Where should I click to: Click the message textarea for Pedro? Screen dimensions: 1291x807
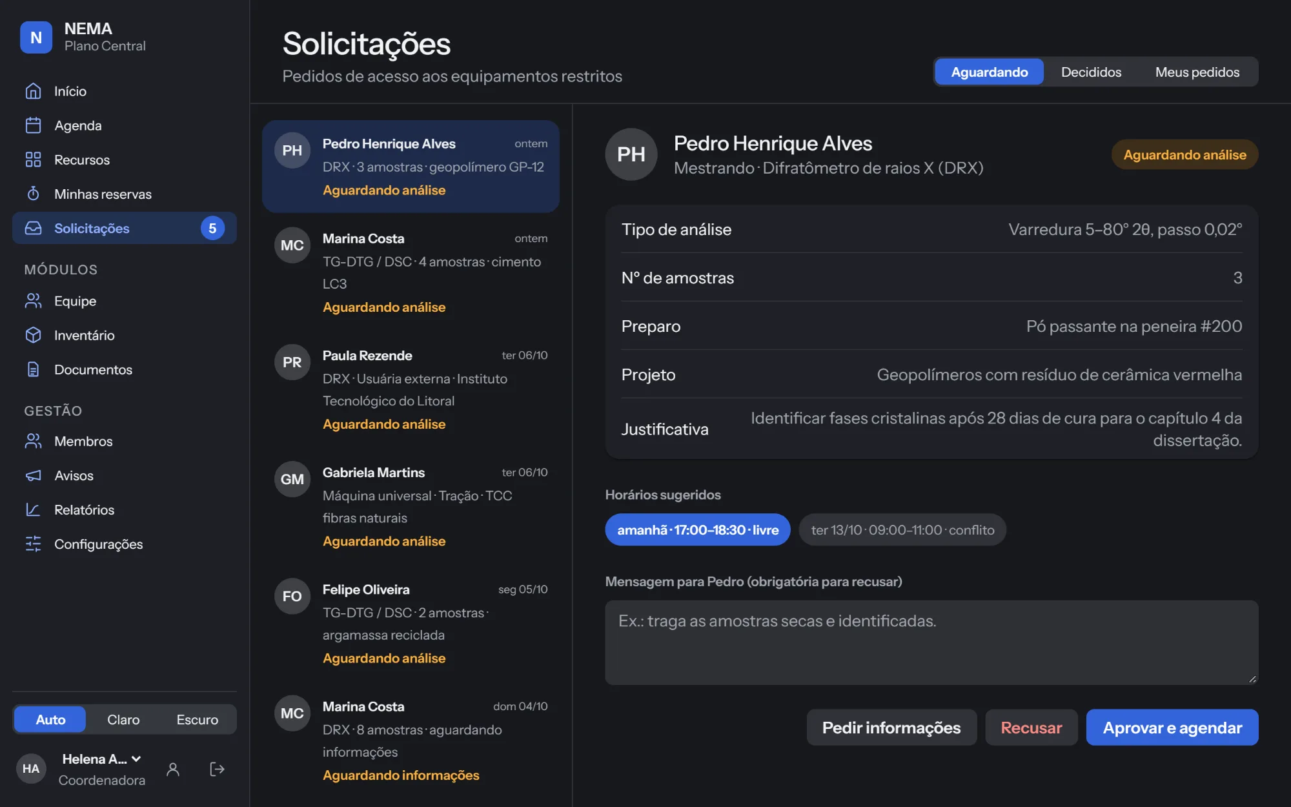pos(931,642)
